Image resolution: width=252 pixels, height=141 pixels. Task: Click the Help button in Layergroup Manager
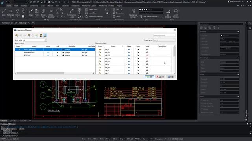click(x=170, y=77)
